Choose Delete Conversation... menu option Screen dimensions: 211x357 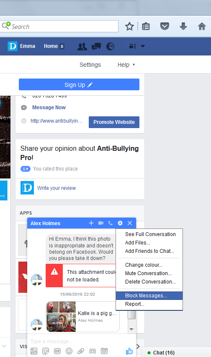150,282
